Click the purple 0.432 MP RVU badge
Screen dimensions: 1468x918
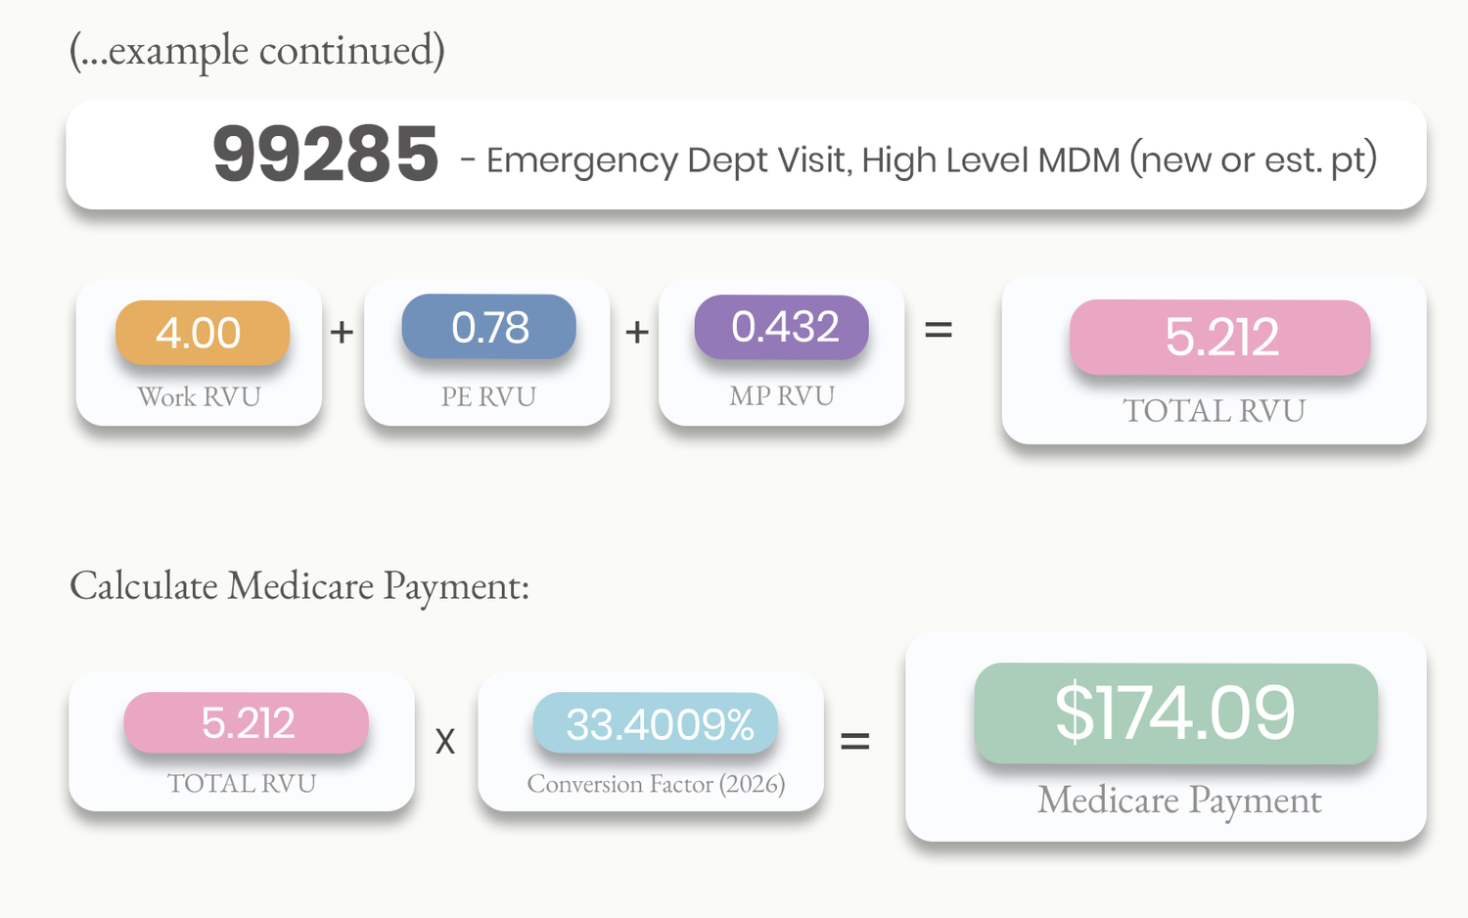click(782, 327)
